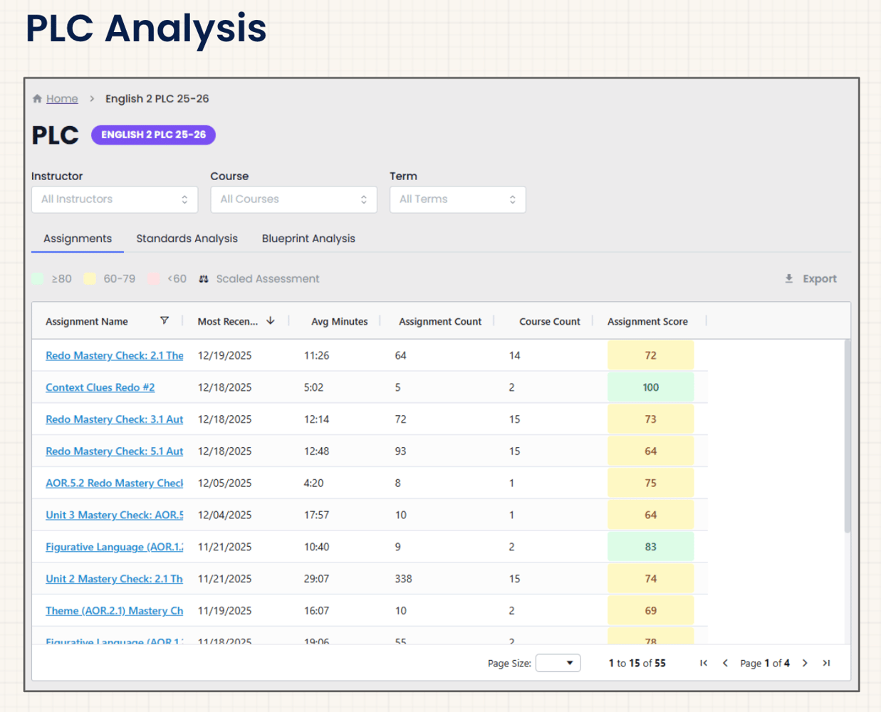Click the score 69 cell
The image size is (881, 712).
[651, 611]
